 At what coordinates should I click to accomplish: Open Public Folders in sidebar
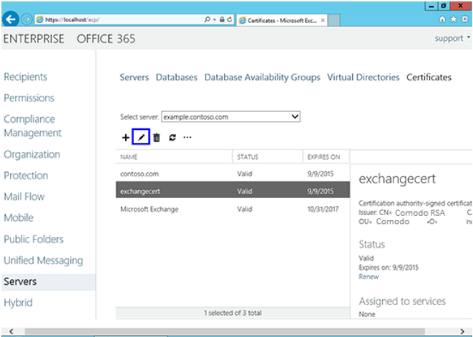tap(34, 239)
